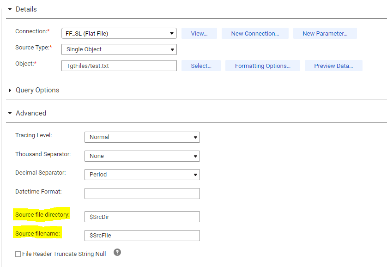This screenshot has height=267, width=387.
Task: Click the help question mark icon
Action: 117,252
